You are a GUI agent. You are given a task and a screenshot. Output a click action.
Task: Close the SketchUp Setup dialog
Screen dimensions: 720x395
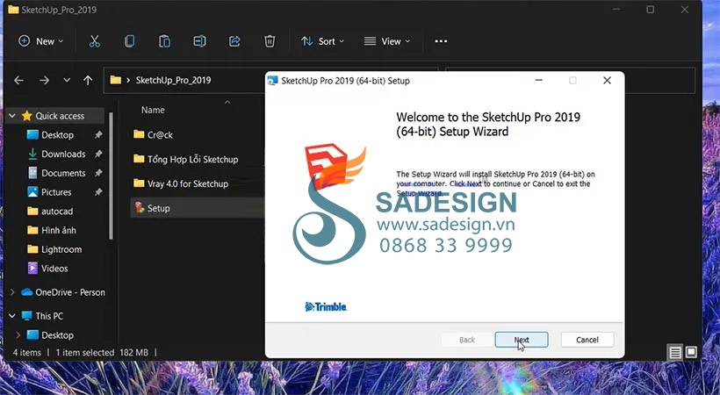(x=607, y=81)
